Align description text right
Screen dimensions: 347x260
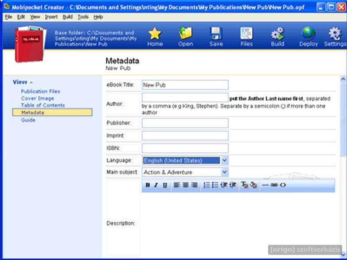tap(194, 185)
